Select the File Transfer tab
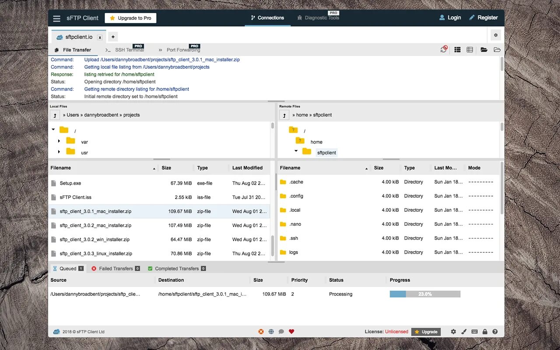Viewport: 560px width, 350px height. (x=73, y=50)
